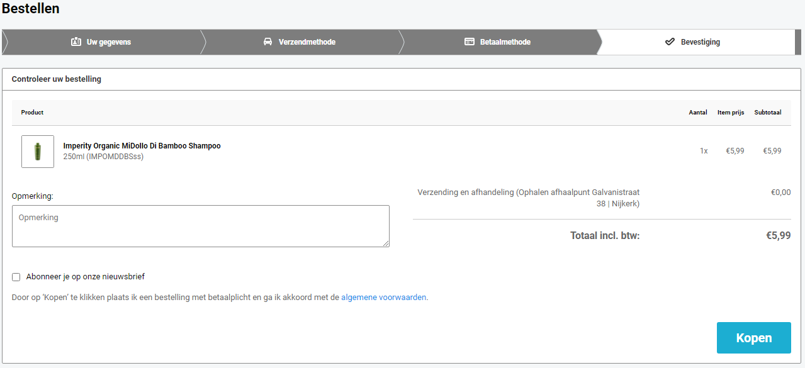Switch to the 'Verzendmethode' step
805x368 pixels.
click(307, 42)
